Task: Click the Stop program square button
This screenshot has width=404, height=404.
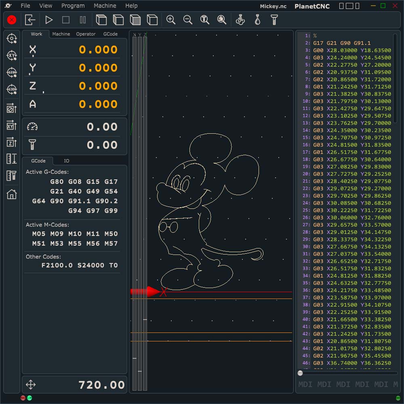Action: tap(66, 20)
